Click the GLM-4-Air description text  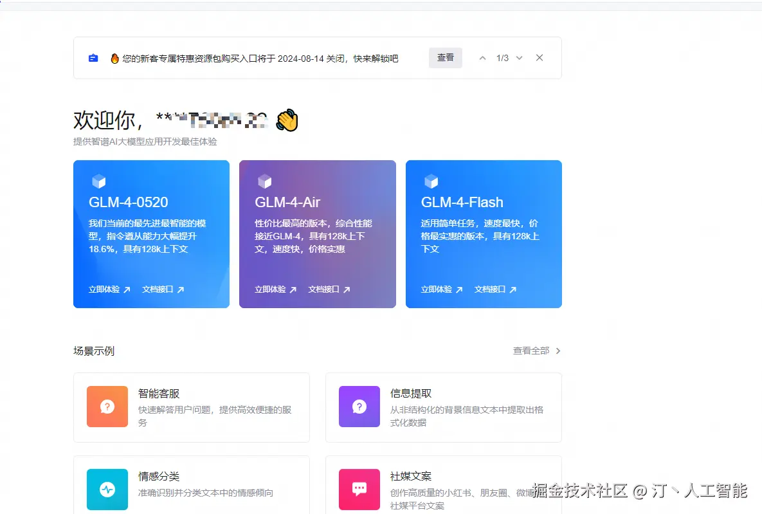pos(313,236)
